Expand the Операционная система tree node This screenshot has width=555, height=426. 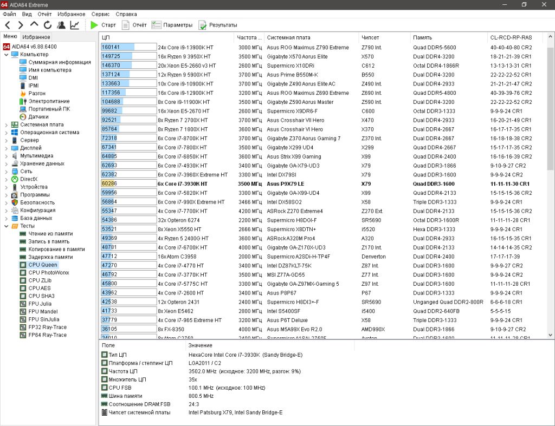pos(6,133)
